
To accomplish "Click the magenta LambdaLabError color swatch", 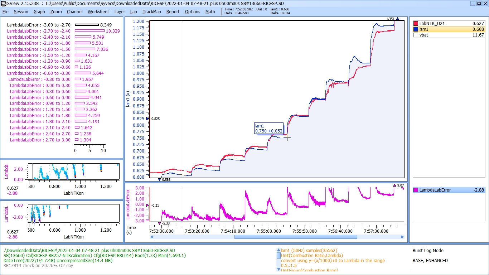I will tap(416, 190).
